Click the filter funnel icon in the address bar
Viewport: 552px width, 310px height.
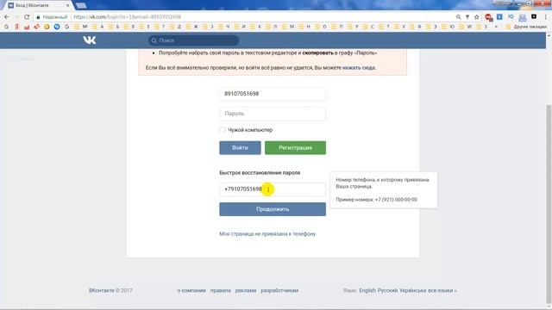pyautogui.click(x=467, y=17)
